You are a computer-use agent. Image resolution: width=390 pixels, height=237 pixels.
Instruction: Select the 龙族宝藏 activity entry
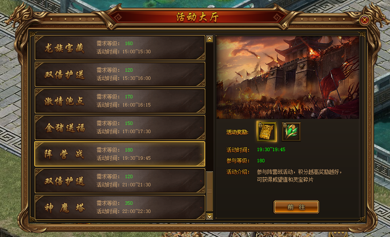(120, 48)
